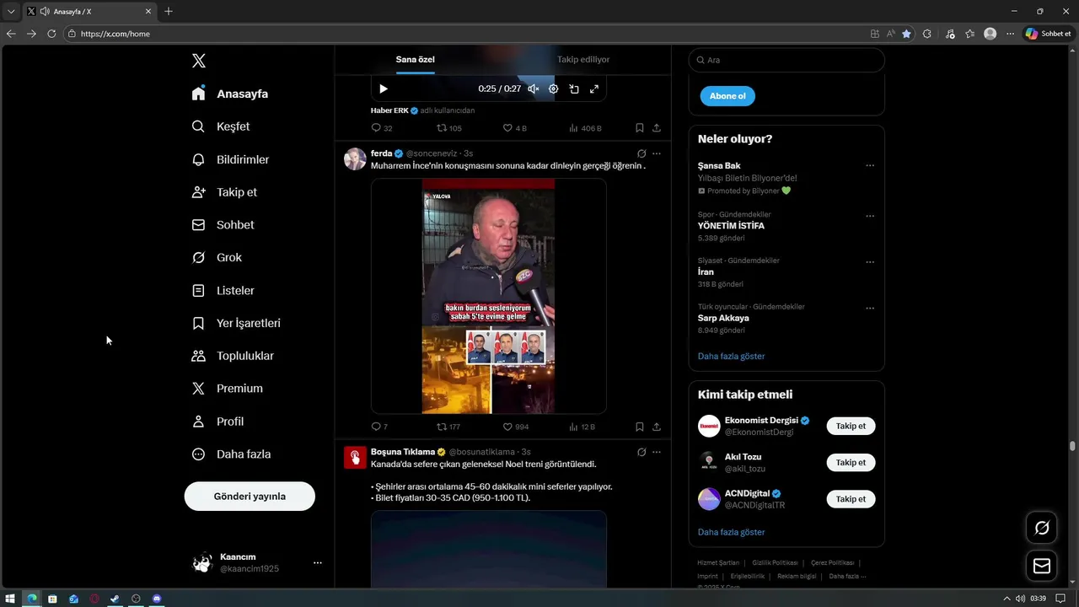Like the post with 4 B likes
This screenshot has width=1079, height=607.
pos(515,128)
